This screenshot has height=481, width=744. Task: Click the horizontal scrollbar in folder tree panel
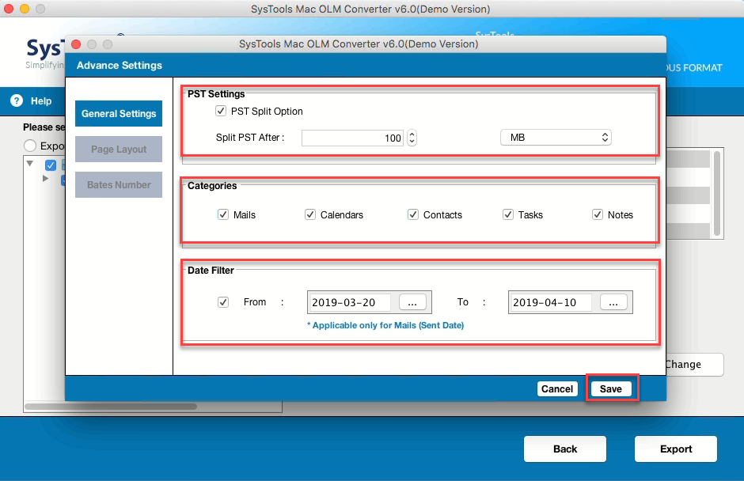(x=111, y=407)
